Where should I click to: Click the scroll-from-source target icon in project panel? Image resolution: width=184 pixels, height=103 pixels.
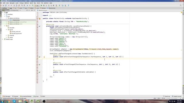(27, 10)
